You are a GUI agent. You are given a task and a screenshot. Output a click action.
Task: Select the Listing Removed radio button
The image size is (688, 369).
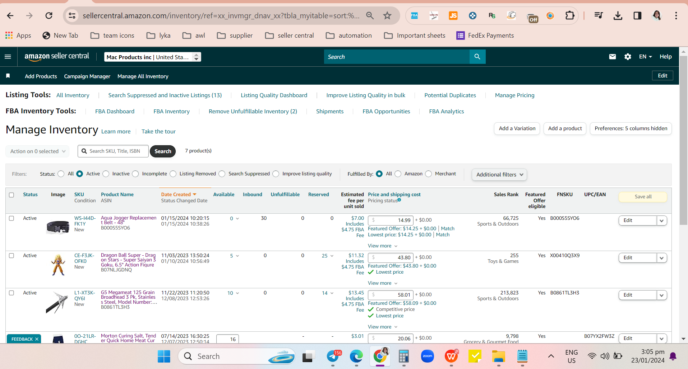click(173, 174)
